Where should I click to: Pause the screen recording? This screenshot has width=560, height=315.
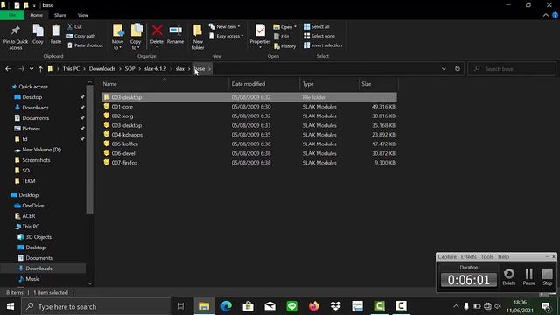(528, 276)
